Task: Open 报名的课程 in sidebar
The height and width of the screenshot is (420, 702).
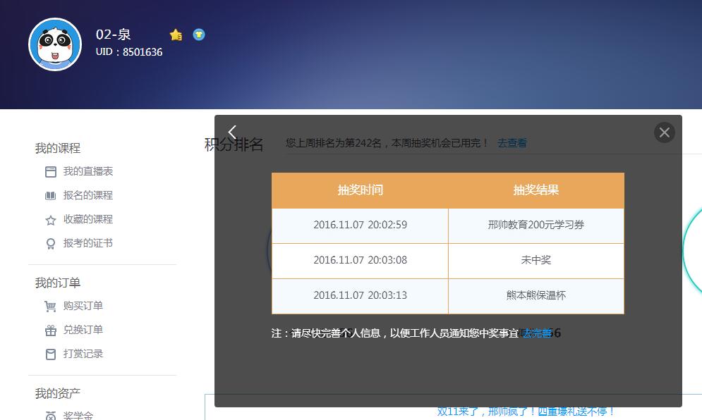Action: (x=87, y=195)
